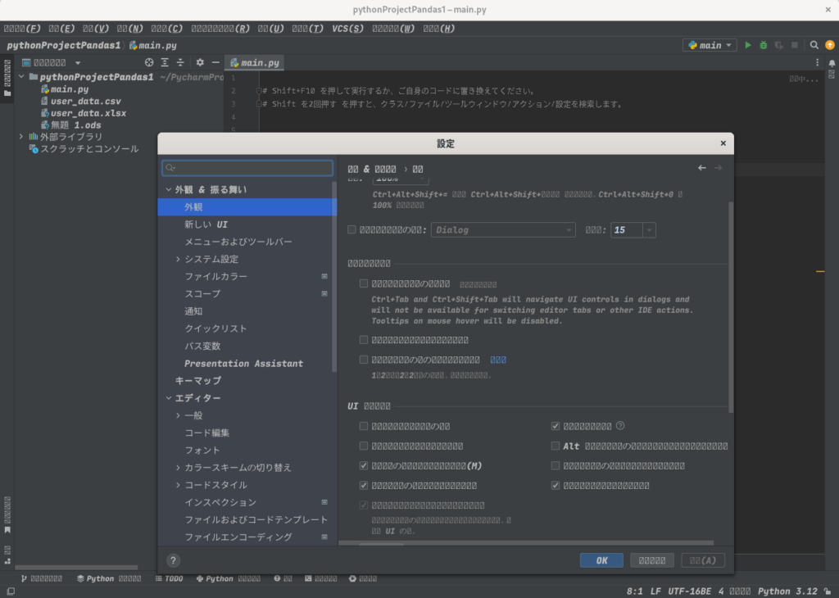Click the (A) apply button
The width and height of the screenshot is (839, 598).
tap(702, 560)
